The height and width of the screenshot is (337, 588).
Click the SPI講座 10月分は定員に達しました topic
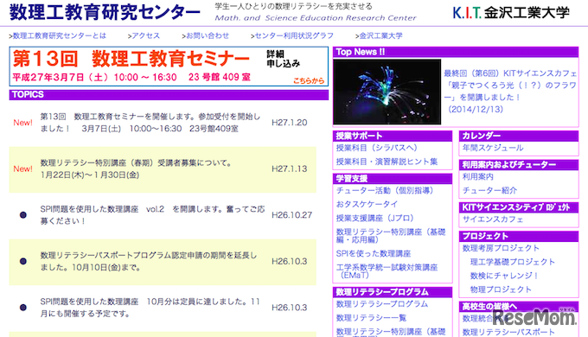pyautogui.click(x=150, y=308)
